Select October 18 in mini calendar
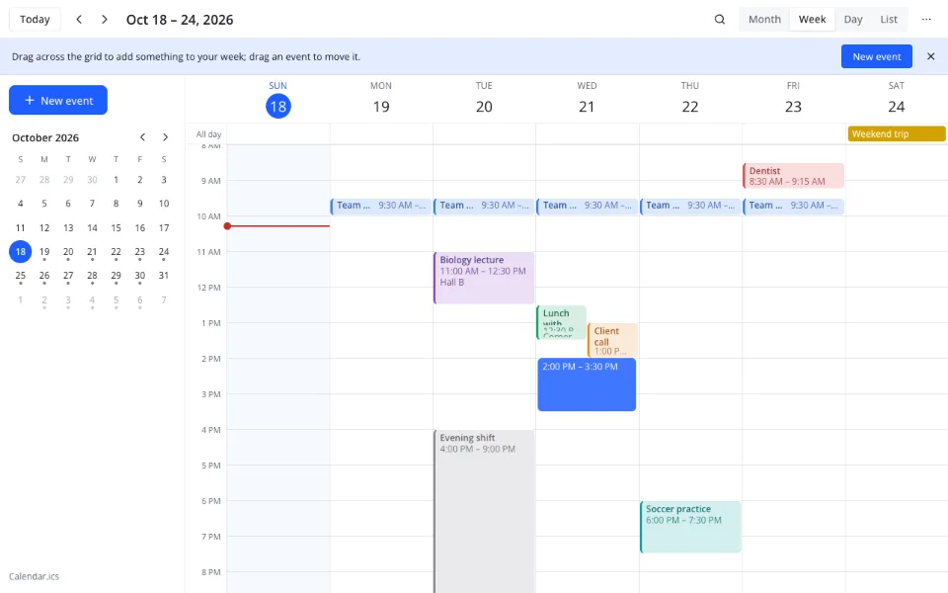Viewport: 948px width, 593px height. (x=21, y=251)
